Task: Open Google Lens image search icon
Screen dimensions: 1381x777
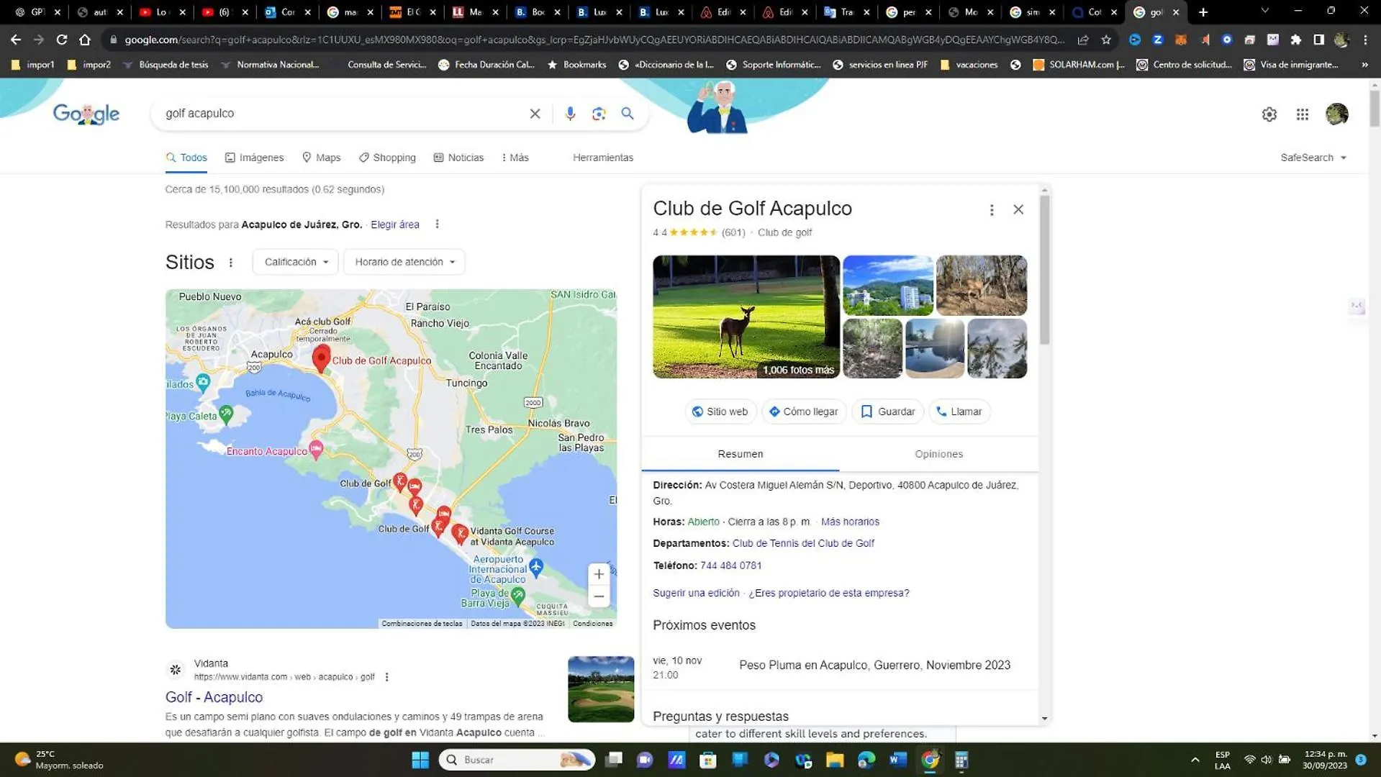Action: 599,114
